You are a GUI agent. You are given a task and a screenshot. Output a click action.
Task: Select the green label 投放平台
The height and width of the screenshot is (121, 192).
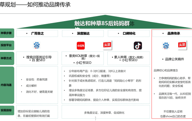7,45
